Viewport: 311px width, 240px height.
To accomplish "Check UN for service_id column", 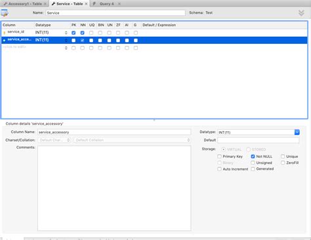I will (x=109, y=33).
